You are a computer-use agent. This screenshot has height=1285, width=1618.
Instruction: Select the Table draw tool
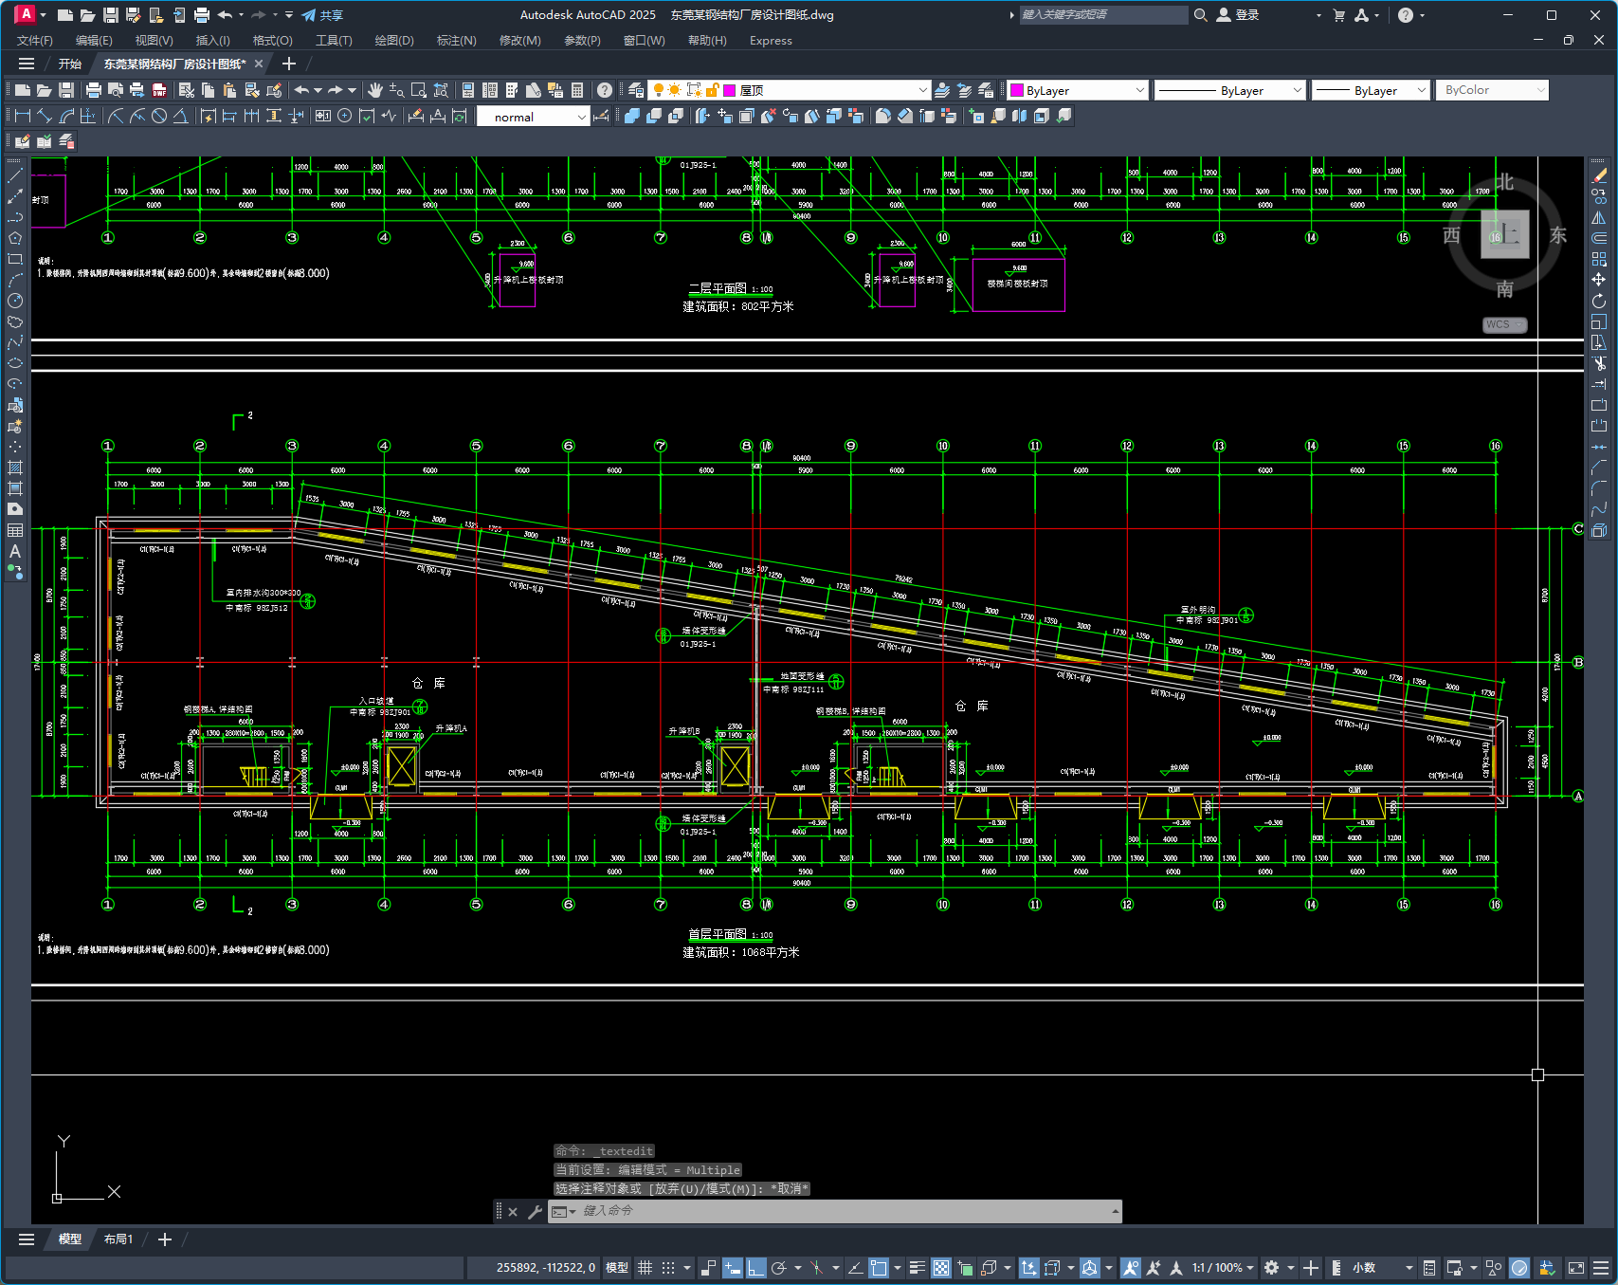(15, 530)
